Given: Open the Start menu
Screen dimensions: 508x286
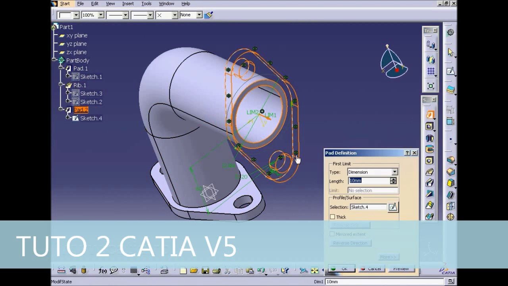Looking at the screenshot, I should coord(65,4).
